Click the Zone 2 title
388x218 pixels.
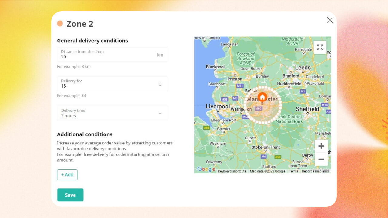(x=80, y=24)
